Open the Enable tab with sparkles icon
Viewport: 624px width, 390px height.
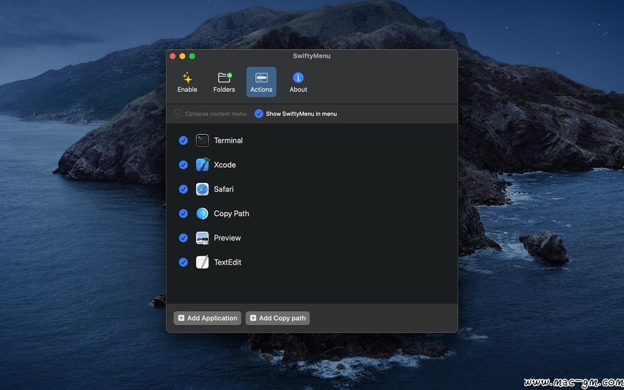pyautogui.click(x=187, y=82)
